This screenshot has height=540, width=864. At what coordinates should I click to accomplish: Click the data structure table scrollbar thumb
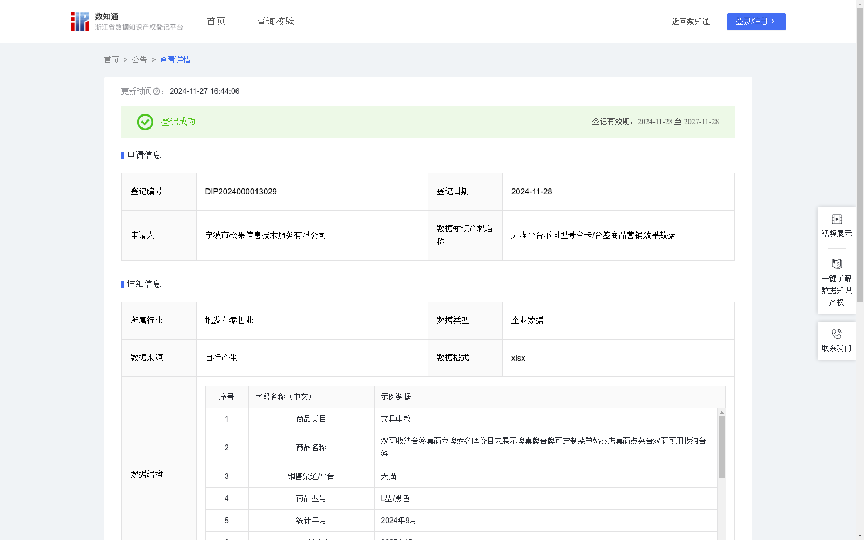pyautogui.click(x=721, y=447)
